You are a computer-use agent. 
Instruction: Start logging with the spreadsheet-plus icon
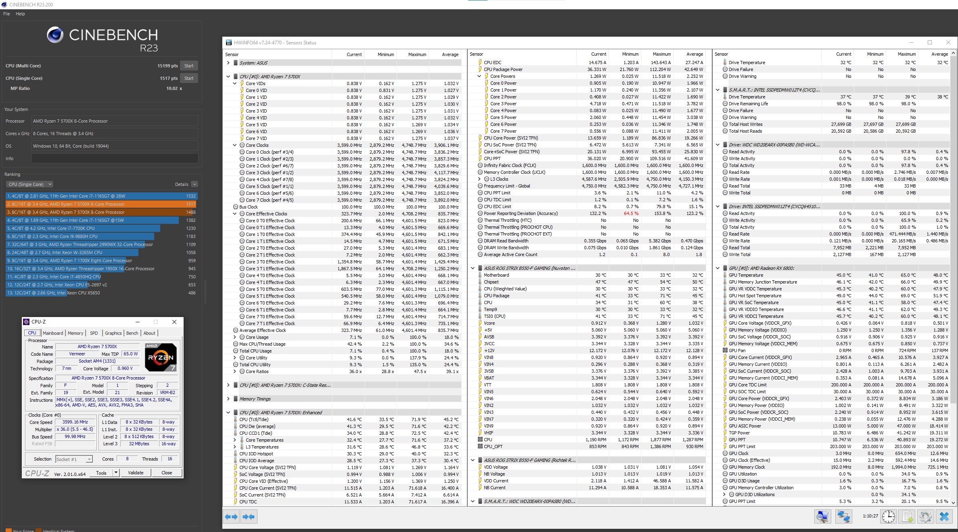click(x=908, y=517)
